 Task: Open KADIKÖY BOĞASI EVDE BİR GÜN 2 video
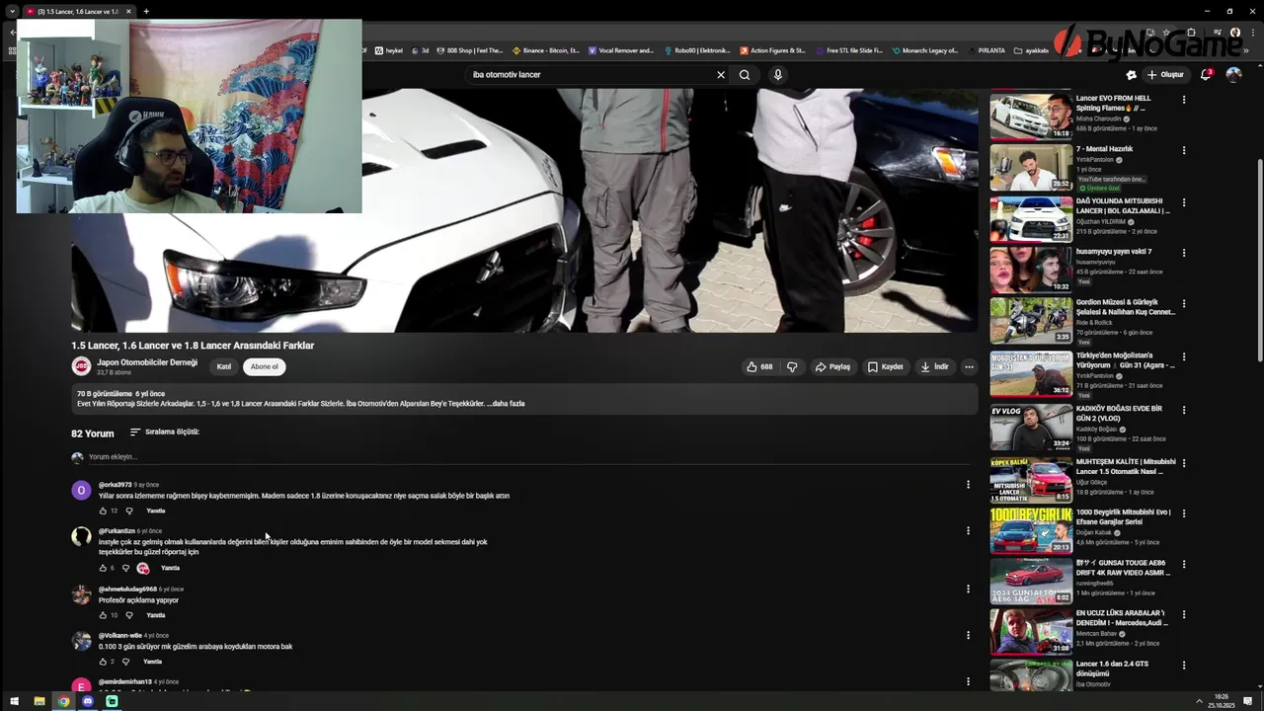tap(1031, 427)
